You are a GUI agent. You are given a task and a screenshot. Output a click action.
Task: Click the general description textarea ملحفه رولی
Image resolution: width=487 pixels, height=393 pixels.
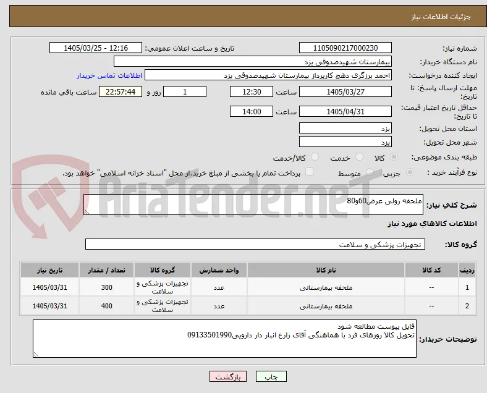[x=253, y=205]
